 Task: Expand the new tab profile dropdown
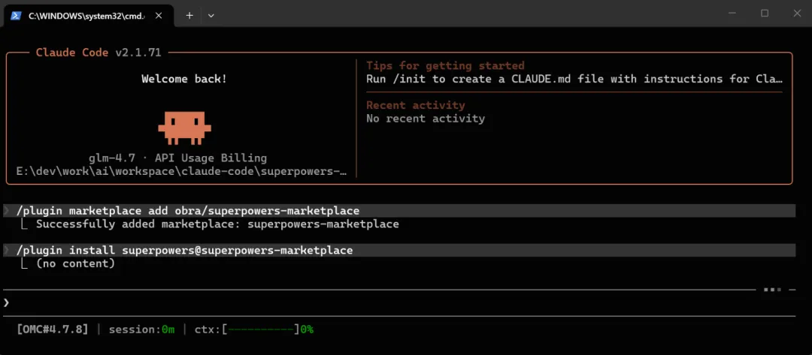[x=211, y=16]
